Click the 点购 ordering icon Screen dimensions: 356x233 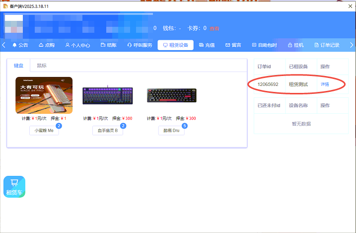tap(41, 45)
